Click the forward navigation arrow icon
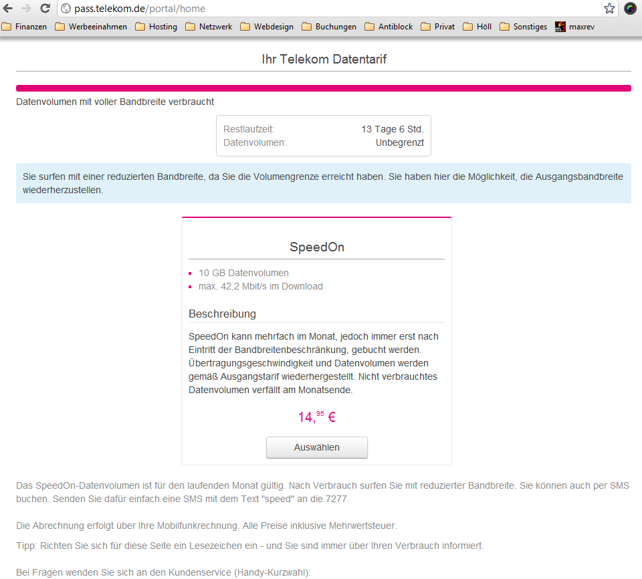The image size is (642, 579). 26,9
